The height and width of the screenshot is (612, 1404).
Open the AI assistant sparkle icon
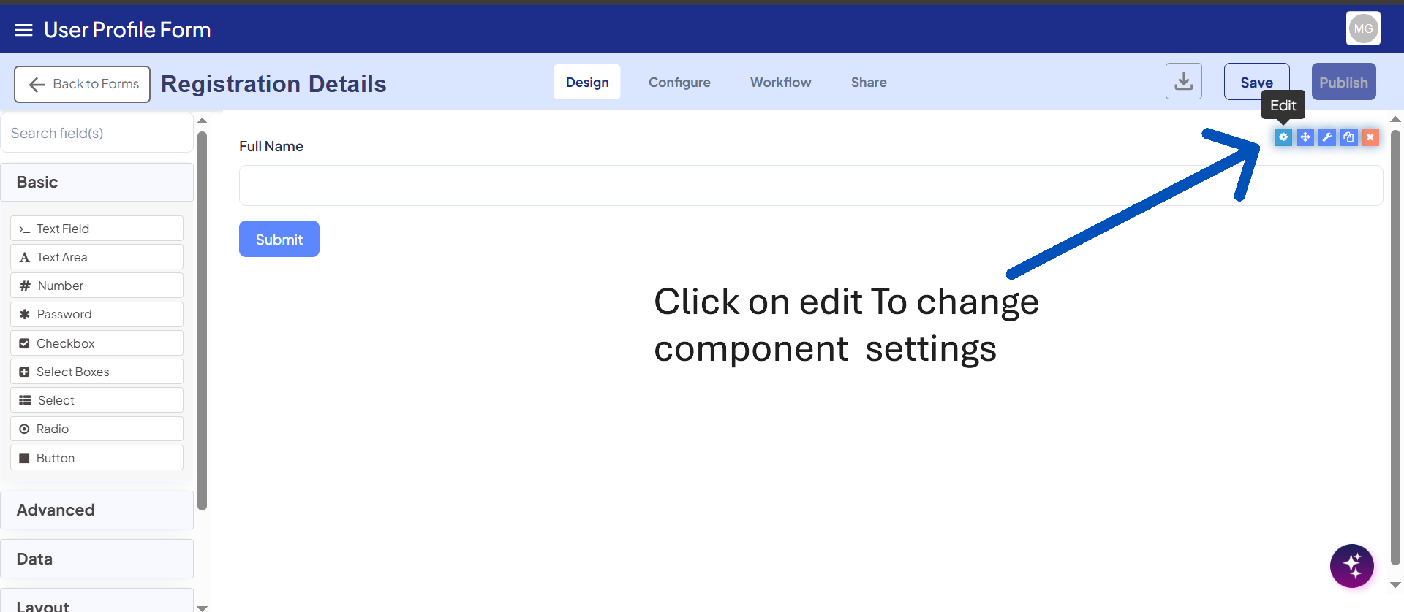(x=1352, y=565)
